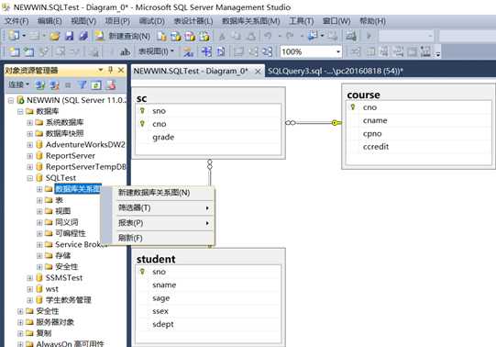Click the Stop icon in Object Explorer toolbar
This screenshot has width=496, height=347.
68,84
